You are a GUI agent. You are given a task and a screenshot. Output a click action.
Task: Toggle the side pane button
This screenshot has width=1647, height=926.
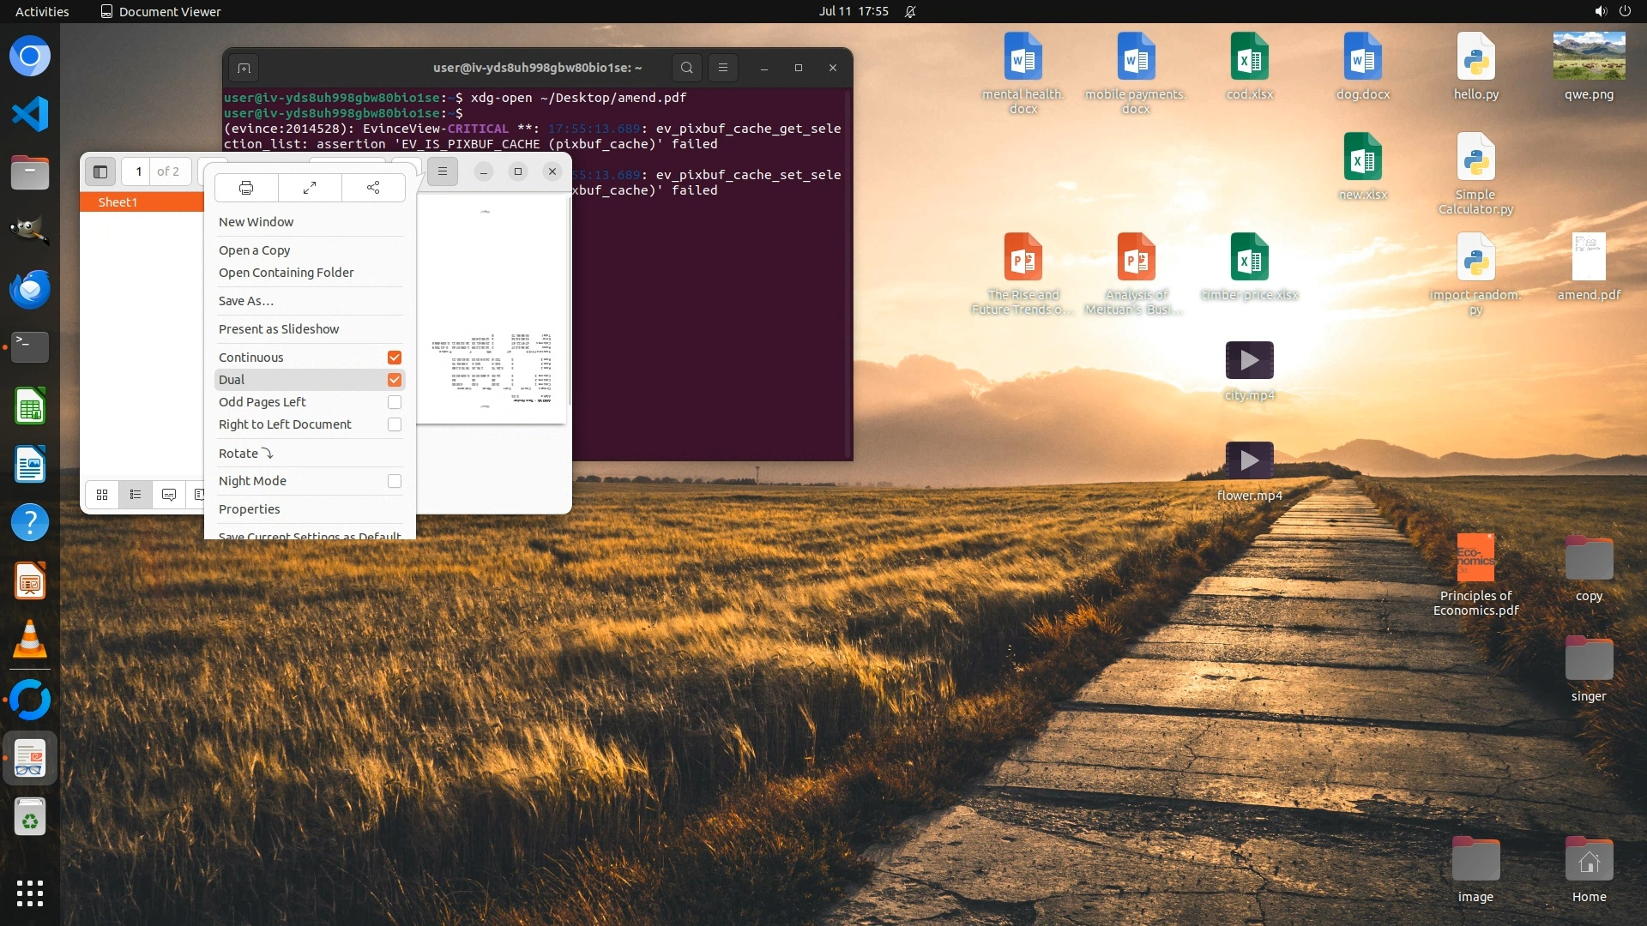pos(100,171)
